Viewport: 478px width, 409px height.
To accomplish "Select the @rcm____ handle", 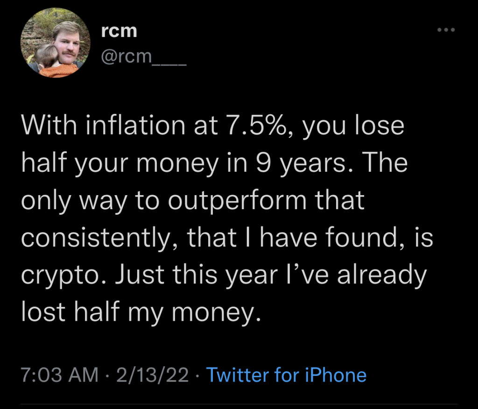I will [143, 57].
